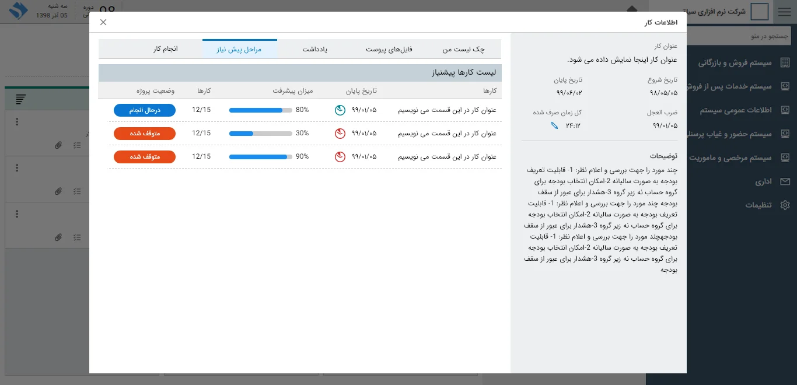Close the اطلاعات کار dialog
This screenshot has height=385, width=797.
103,22
